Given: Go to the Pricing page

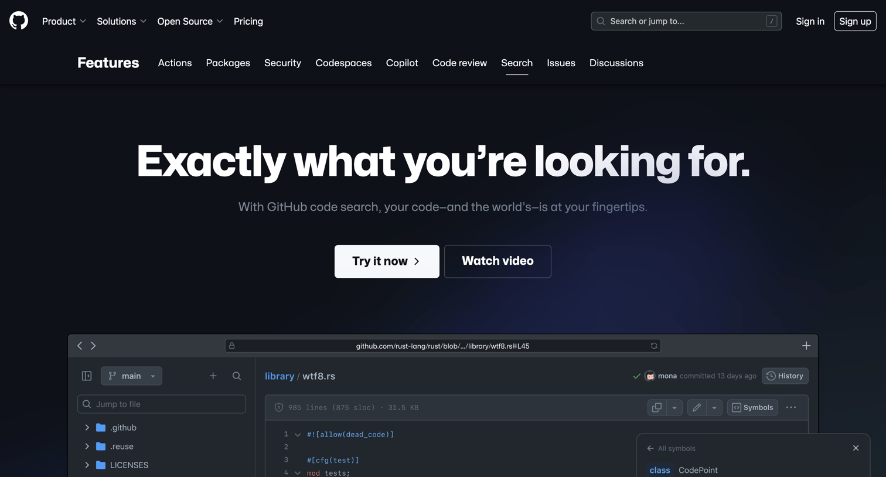Looking at the screenshot, I should click(x=248, y=21).
